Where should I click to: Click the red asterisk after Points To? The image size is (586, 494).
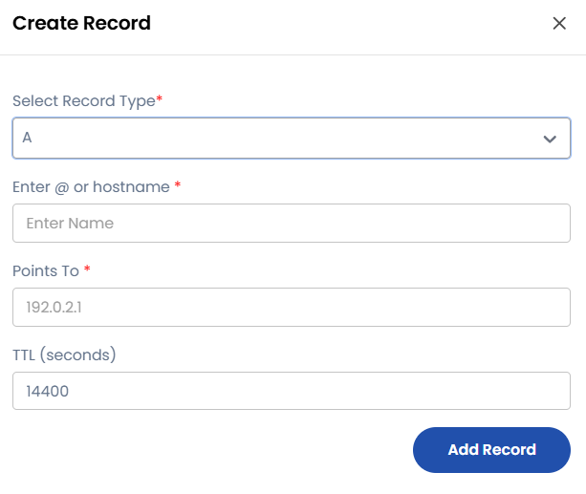click(x=87, y=270)
